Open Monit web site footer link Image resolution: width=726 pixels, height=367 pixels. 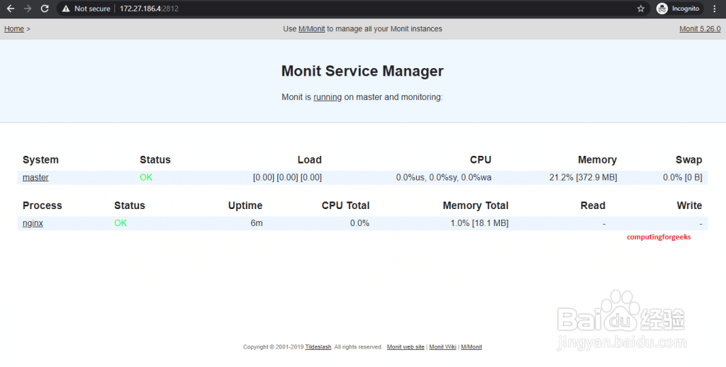[x=406, y=347]
